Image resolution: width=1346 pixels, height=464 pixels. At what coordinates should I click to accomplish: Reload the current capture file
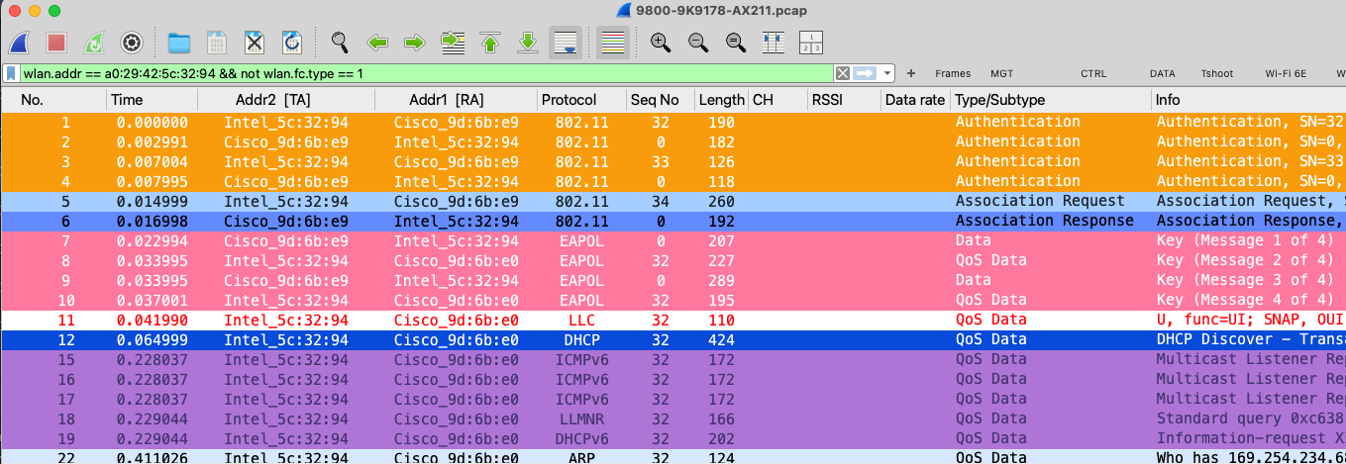click(292, 43)
